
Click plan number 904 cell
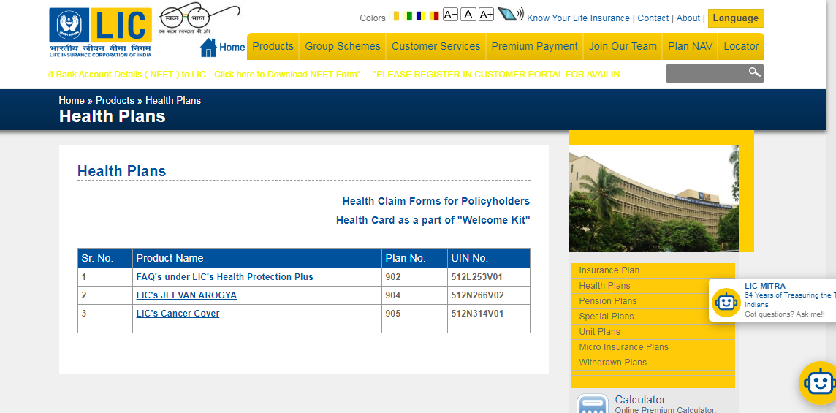click(415, 295)
